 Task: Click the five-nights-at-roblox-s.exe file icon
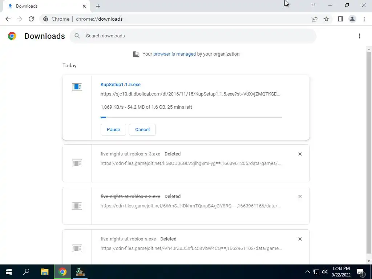click(x=77, y=248)
